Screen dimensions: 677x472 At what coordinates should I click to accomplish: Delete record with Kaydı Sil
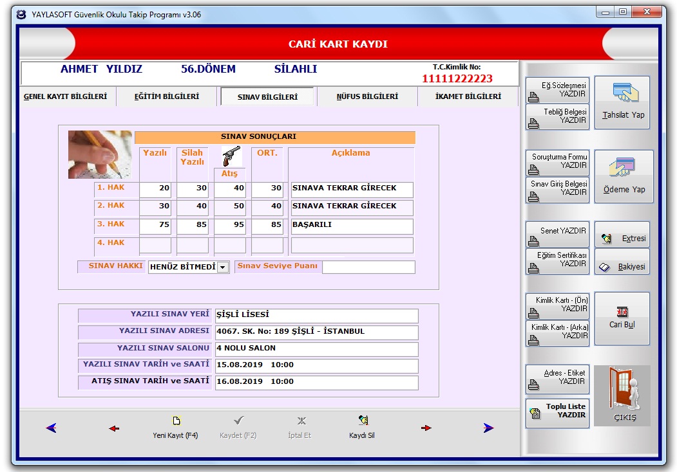point(362,427)
